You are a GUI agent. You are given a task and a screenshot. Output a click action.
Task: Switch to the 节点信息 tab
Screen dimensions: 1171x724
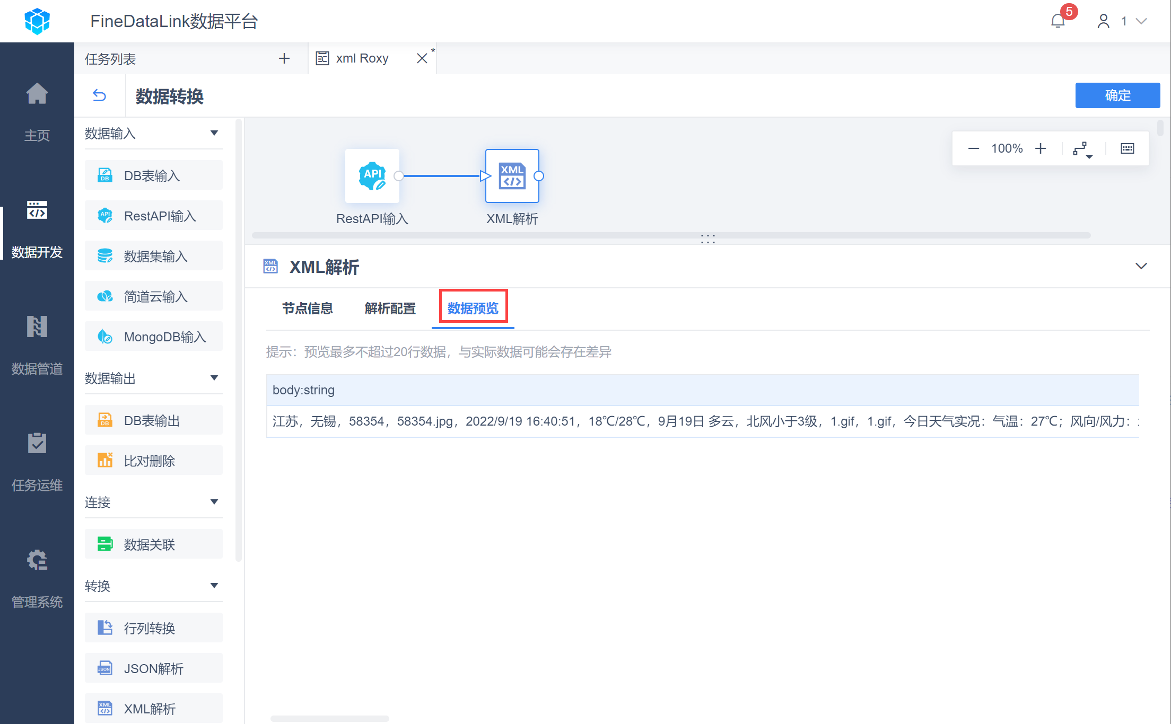coord(308,308)
